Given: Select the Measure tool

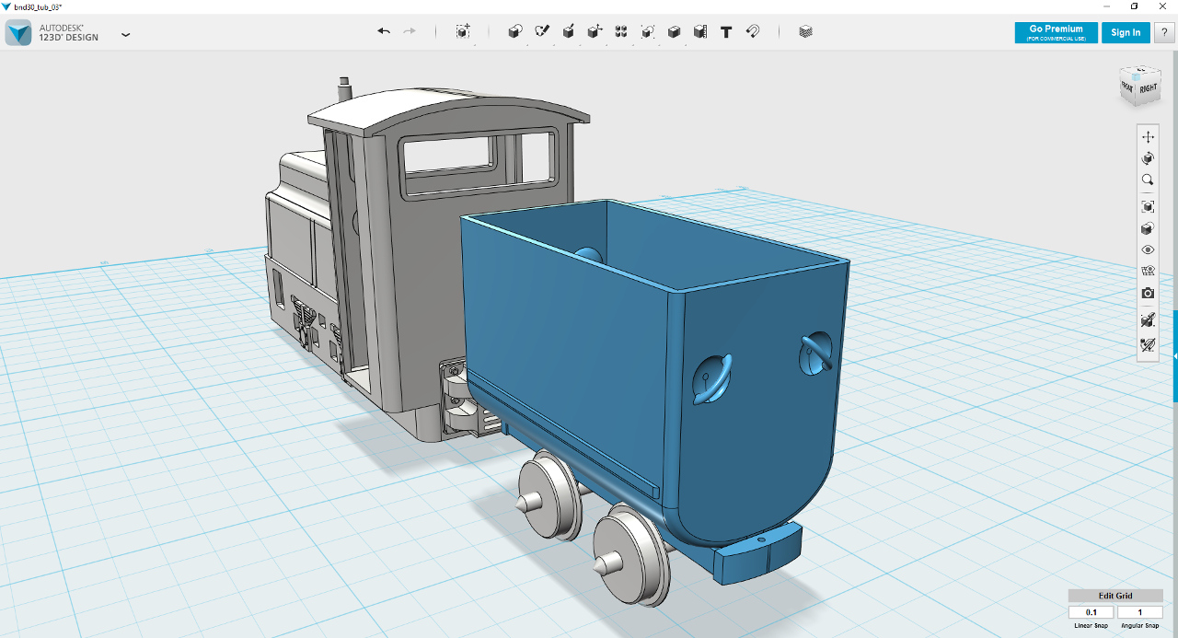Looking at the screenshot, I should (x=700, y=31).
